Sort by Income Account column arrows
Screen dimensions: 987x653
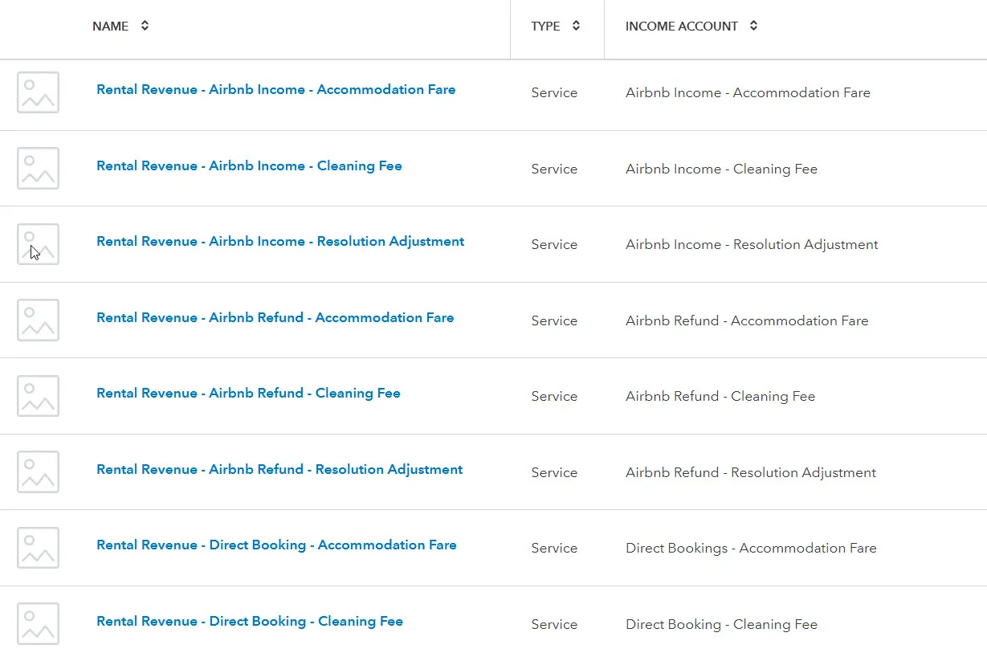point(753,26)
